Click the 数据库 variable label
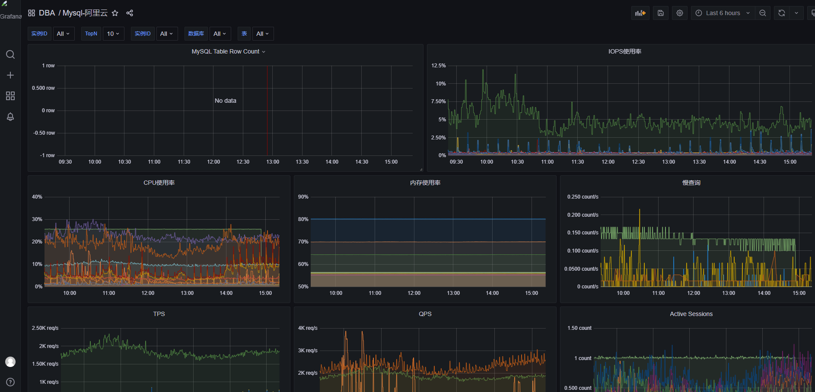The width and height of the screenshot is (815, 392). pyautogui.click(x=196, y=34)
